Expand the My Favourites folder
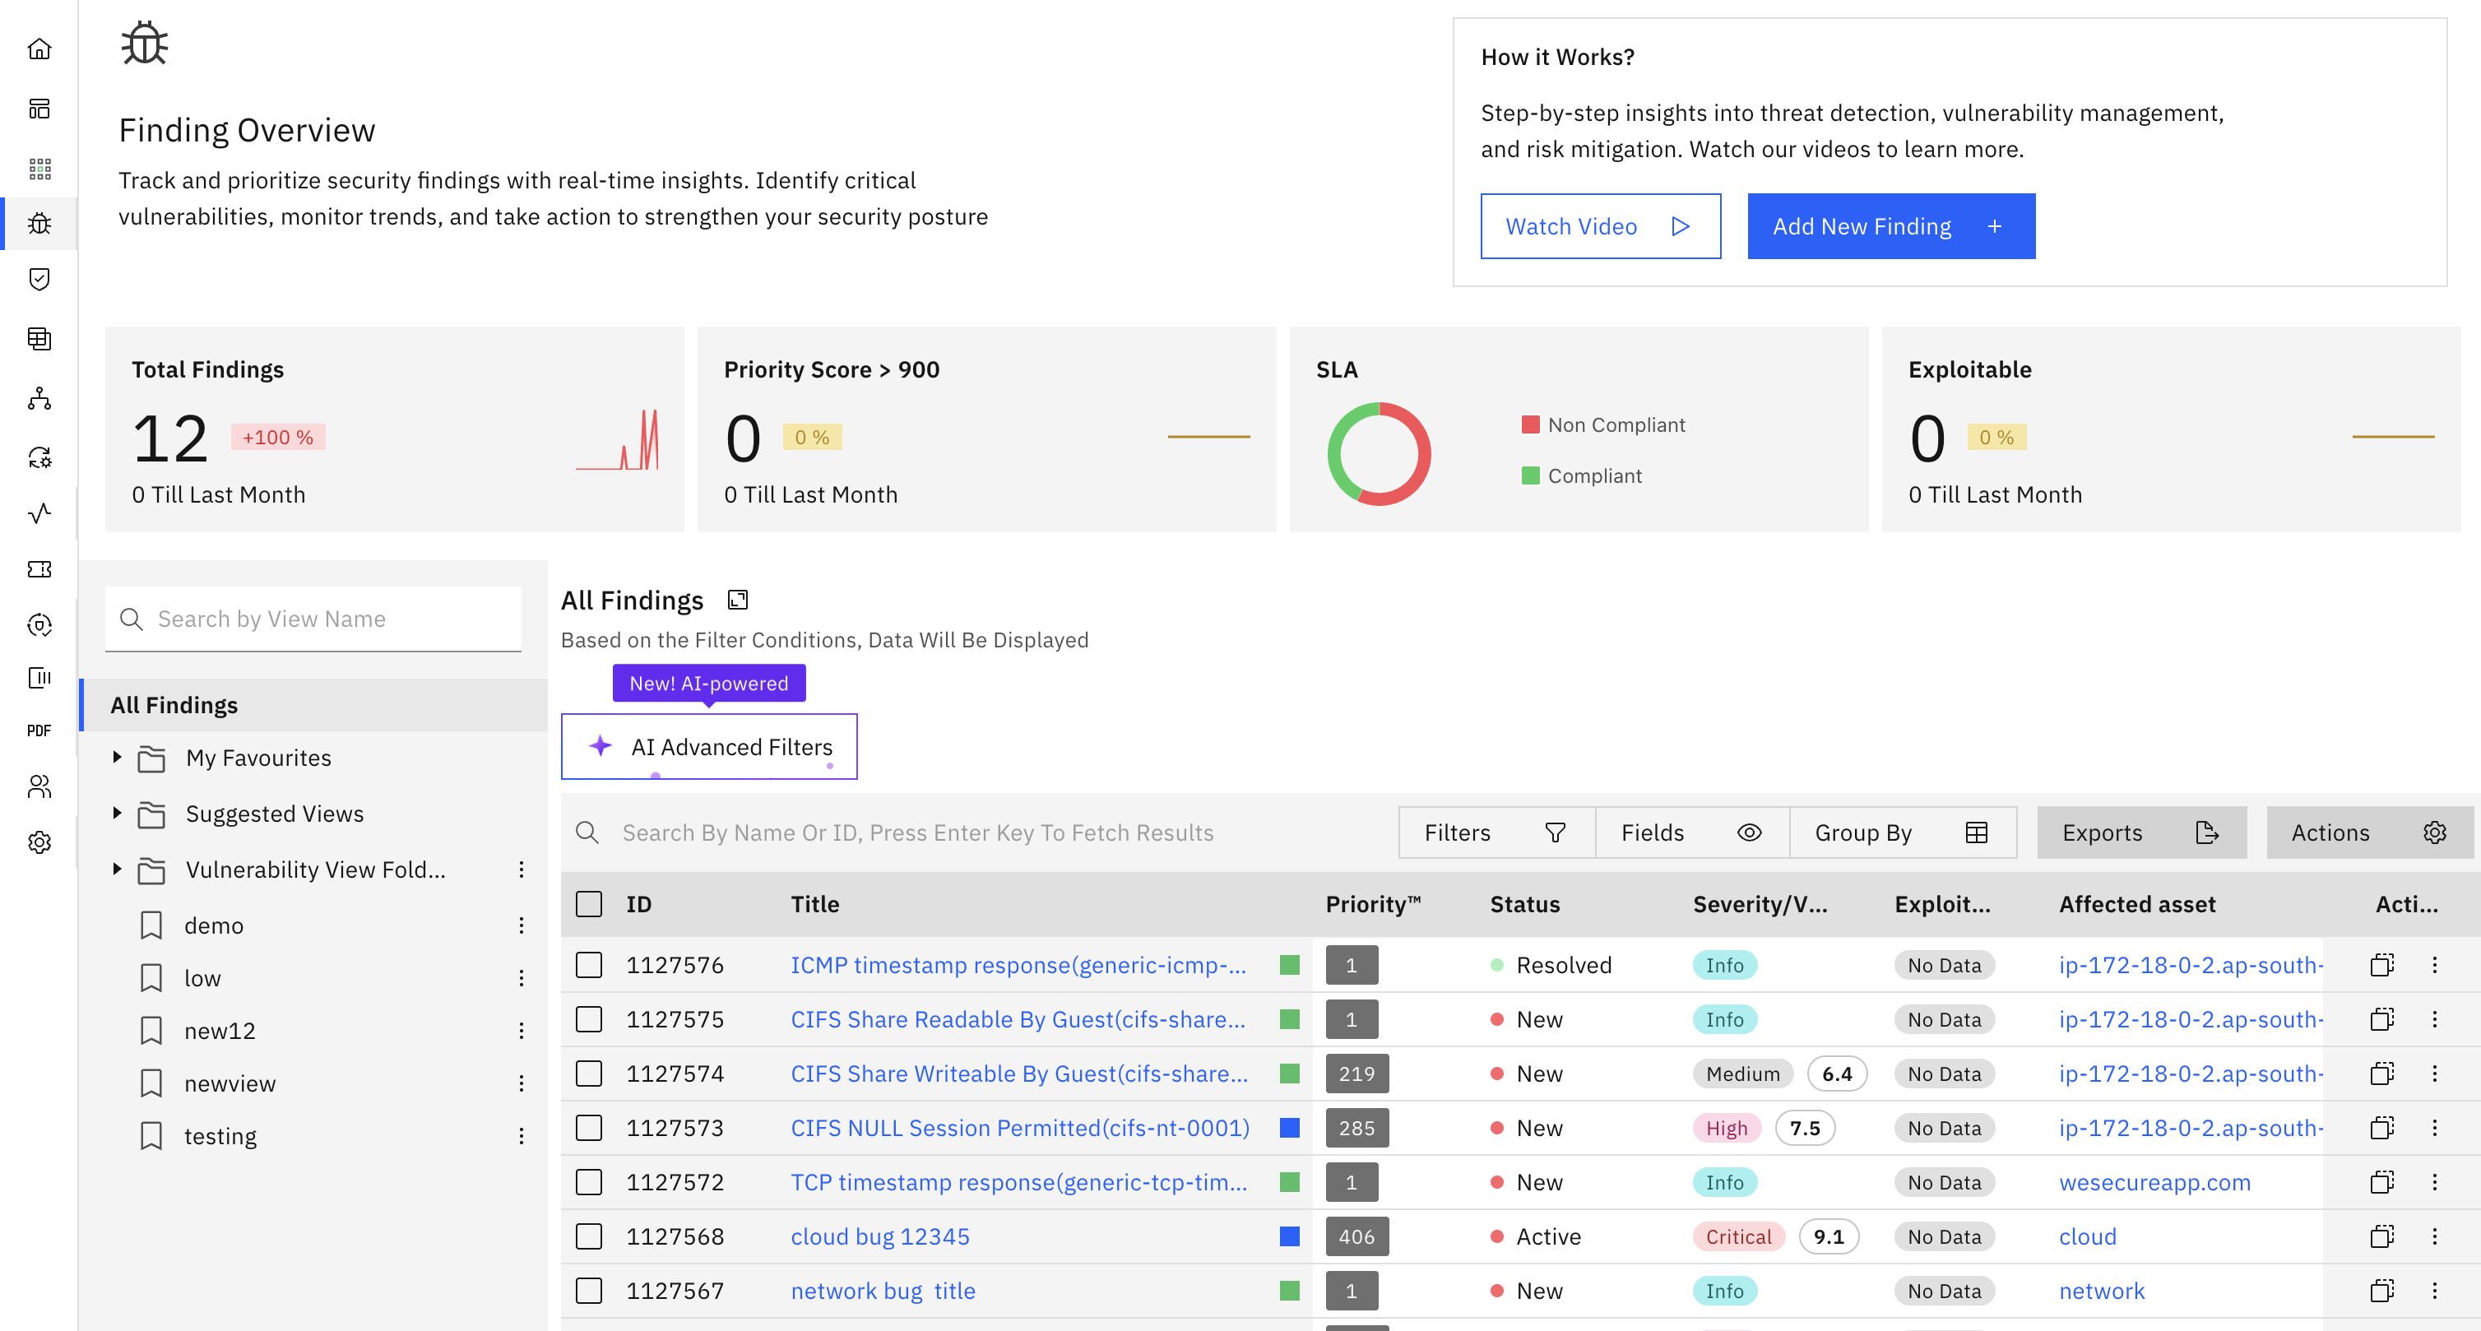 click(x=118, y=758)
